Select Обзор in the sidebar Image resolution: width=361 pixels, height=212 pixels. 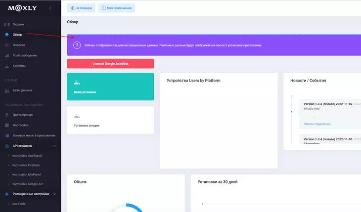coord(17,35)
